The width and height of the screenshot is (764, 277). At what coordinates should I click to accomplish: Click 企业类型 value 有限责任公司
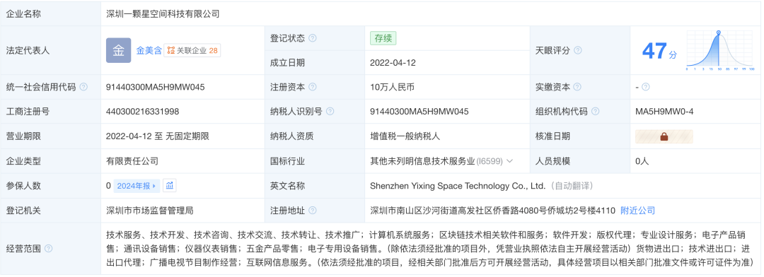coord(132,160)
